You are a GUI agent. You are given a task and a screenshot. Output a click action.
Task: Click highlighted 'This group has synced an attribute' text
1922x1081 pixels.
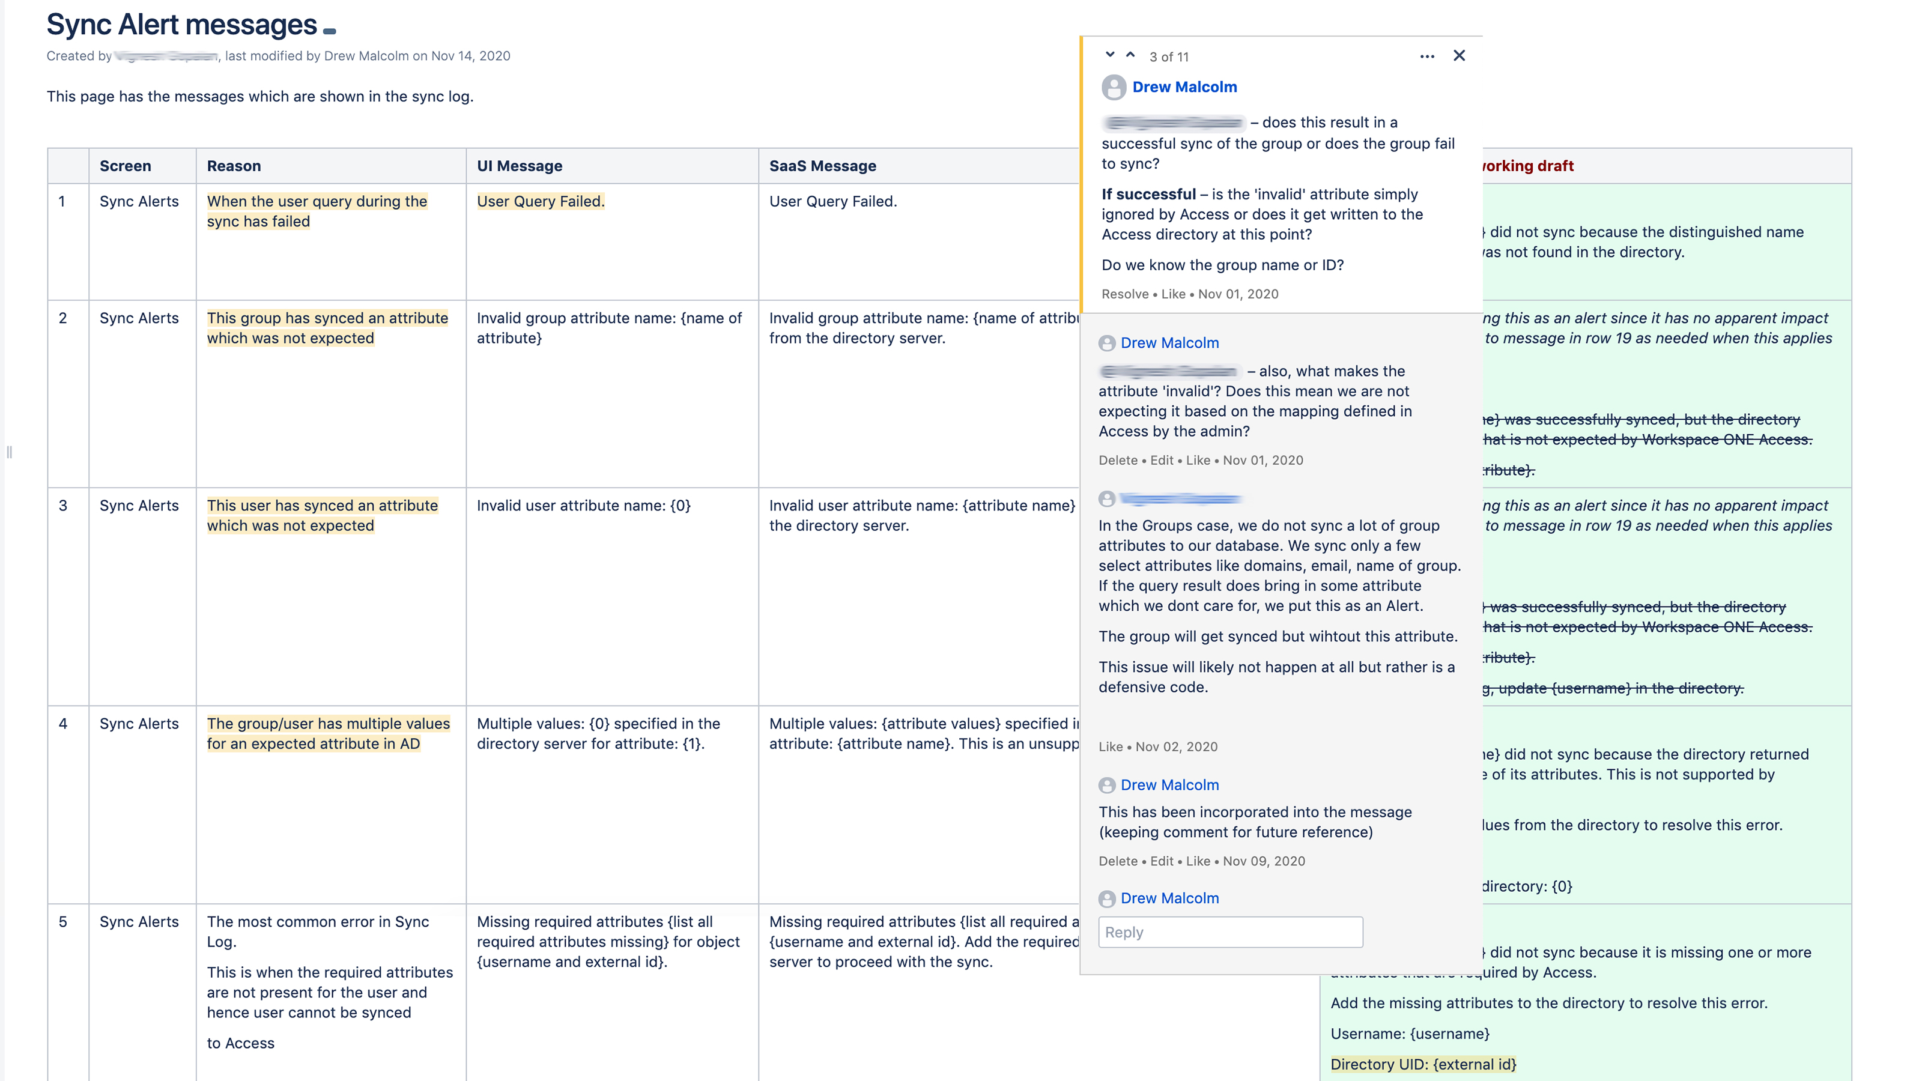pyautogui.click(x=327, y=318)
